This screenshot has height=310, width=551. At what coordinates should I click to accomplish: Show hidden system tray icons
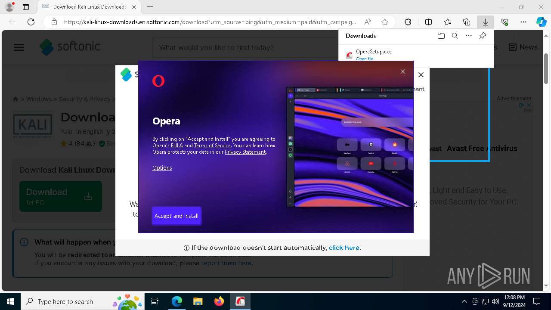coord(464,301)
